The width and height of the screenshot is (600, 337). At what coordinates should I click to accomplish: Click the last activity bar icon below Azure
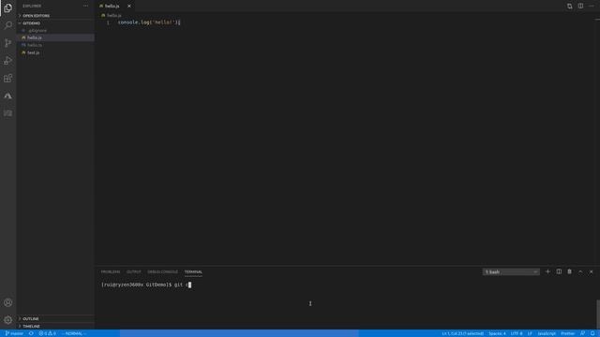pos(8,113)
